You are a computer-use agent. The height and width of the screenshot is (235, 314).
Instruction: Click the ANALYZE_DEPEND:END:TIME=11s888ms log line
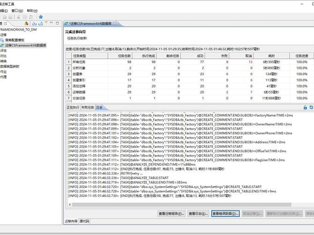click(x=132, y=164)
